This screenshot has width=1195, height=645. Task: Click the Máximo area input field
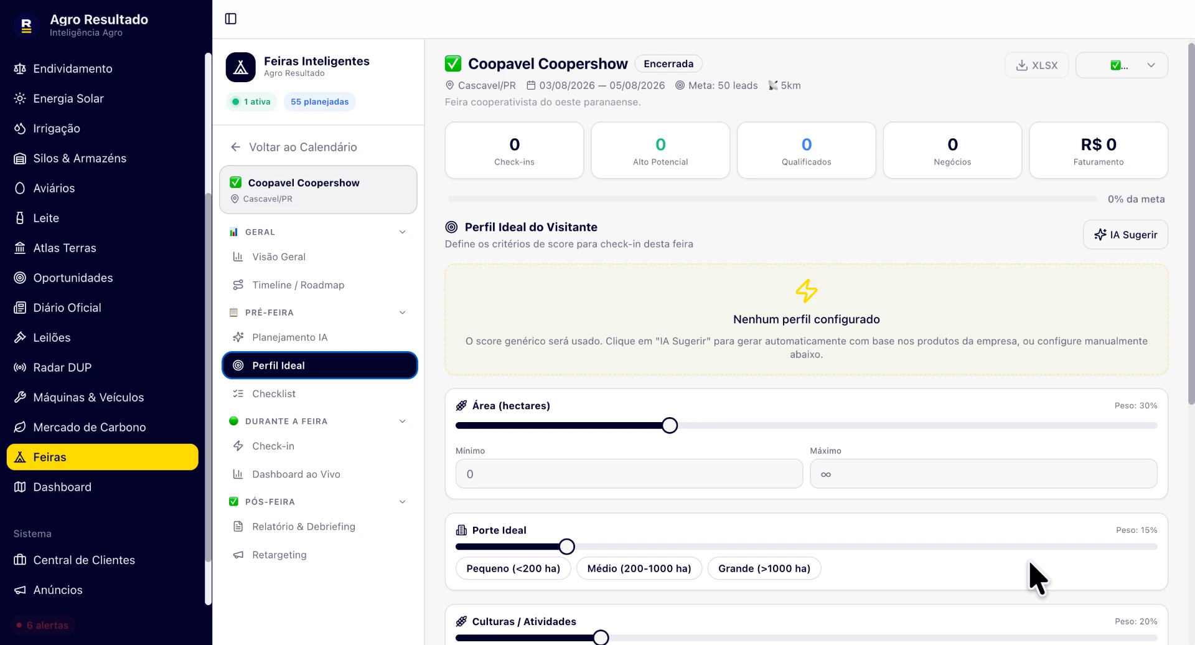[x=983, y=474]
